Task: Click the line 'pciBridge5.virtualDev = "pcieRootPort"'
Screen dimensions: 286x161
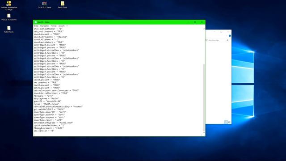Action: point(57,59)
